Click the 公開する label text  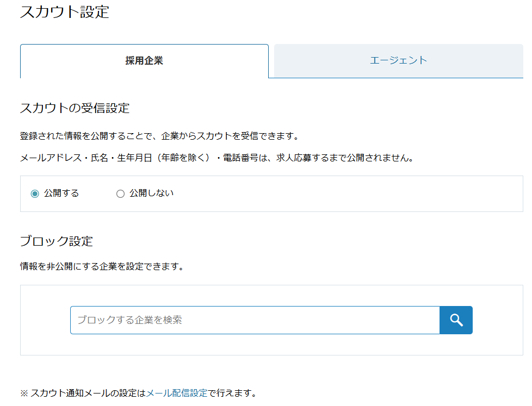[x=61, y=193]
